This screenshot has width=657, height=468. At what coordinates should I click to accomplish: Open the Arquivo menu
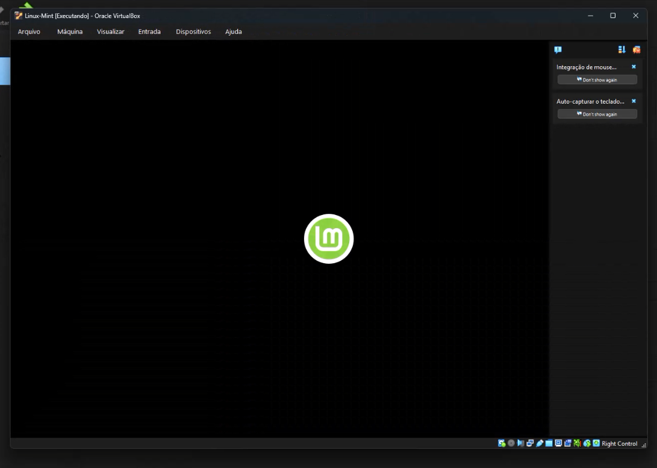[x=29, y=31]
